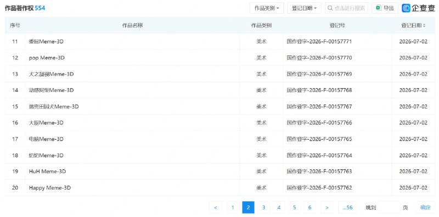Click the Excel icon in 导出 button
Image resolution: width=439 pixels, height=217 pixels.
pyautogui.click(x=379, y=8)
